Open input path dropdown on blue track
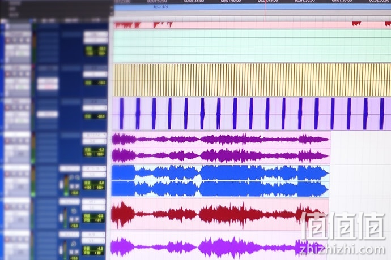Viewport: 391px width, 260px height. click(x=94, y=168)
